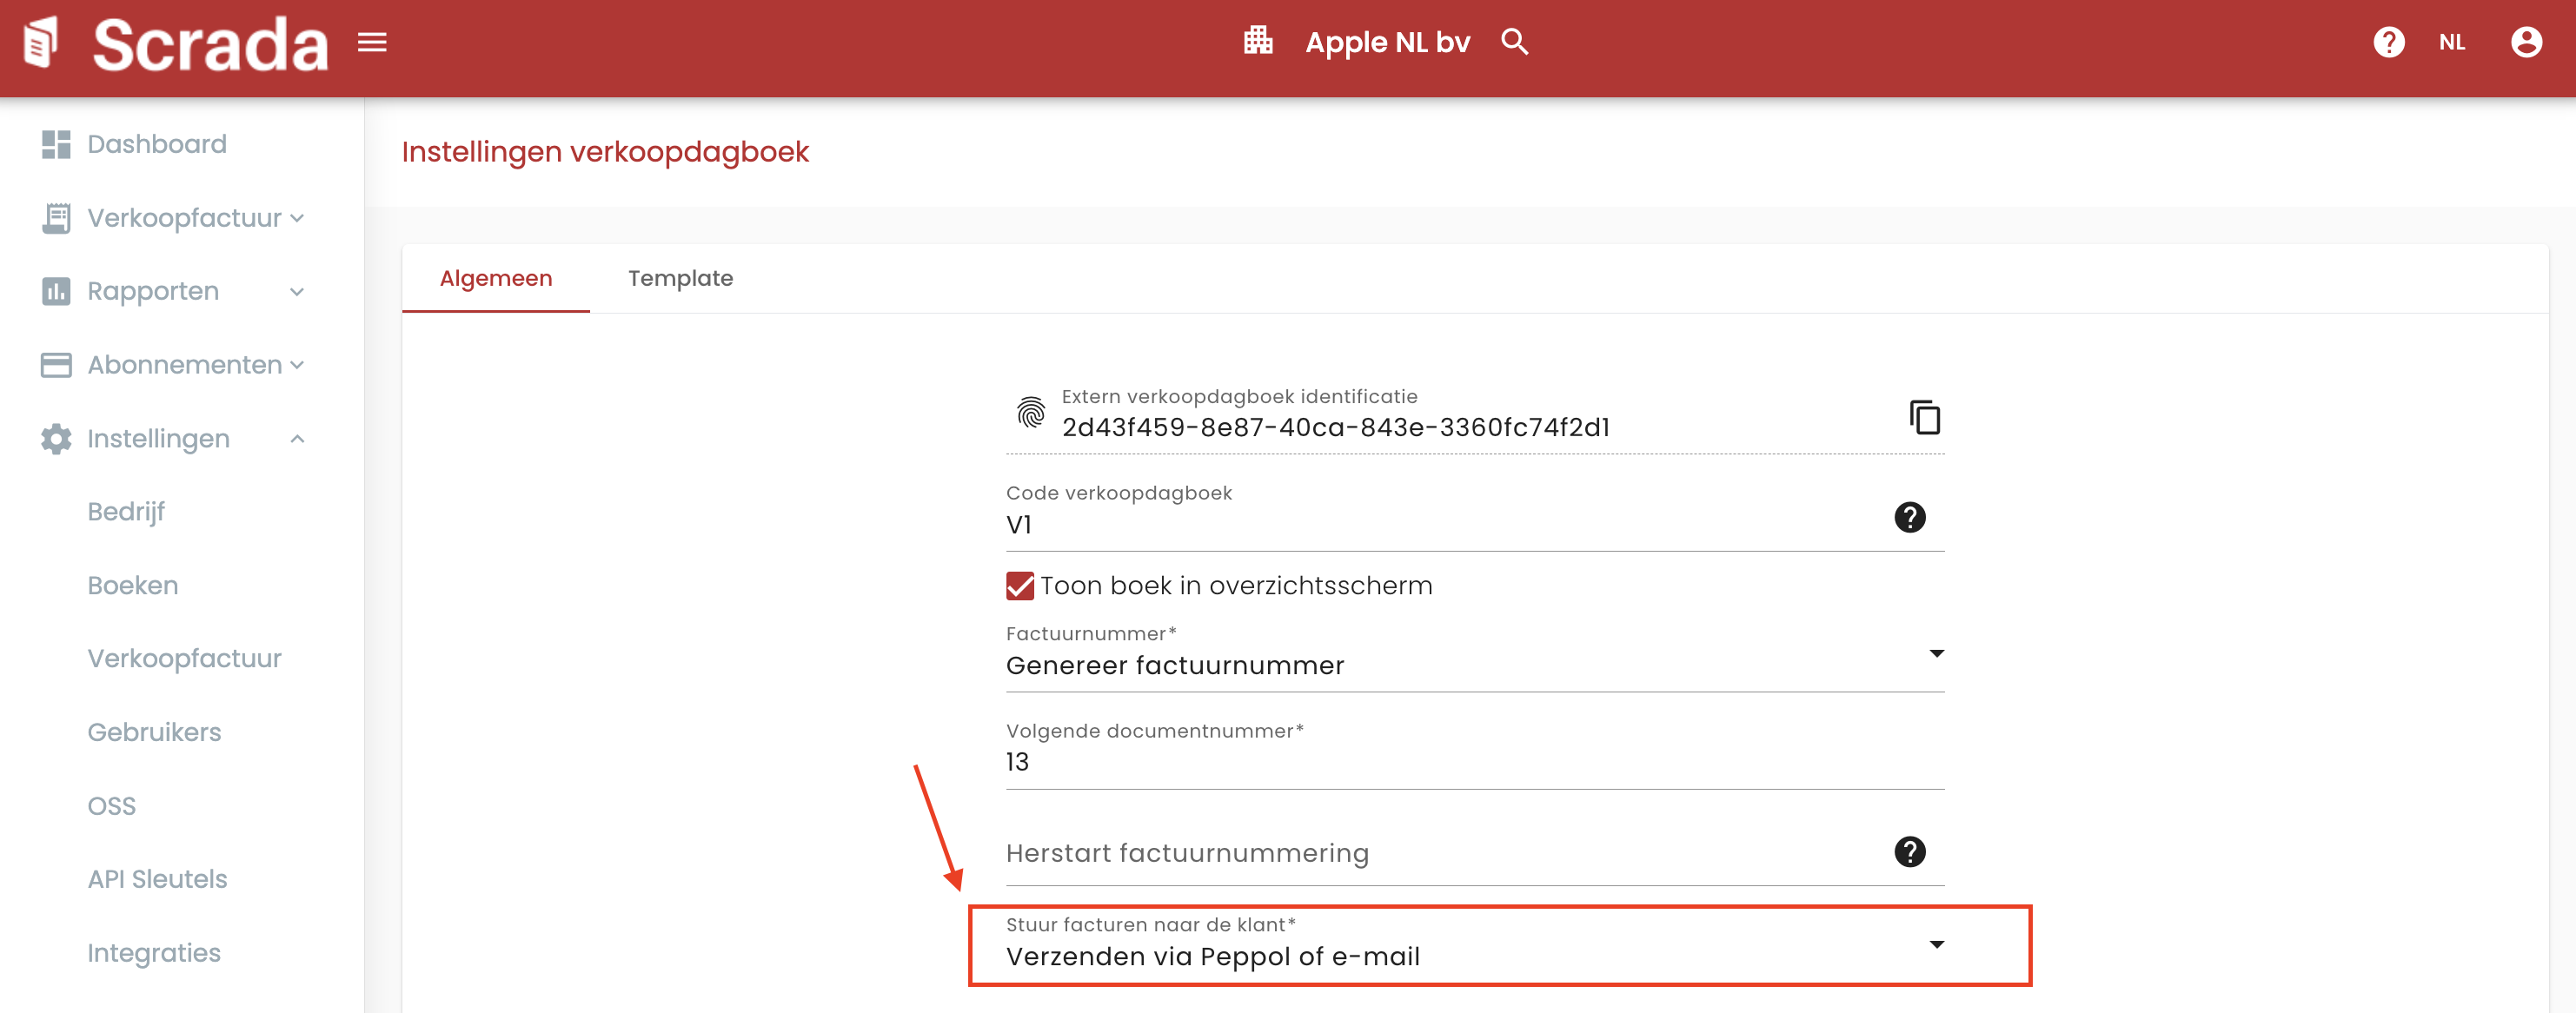Click help icon beside Herstart factuurnummering

1909,852
